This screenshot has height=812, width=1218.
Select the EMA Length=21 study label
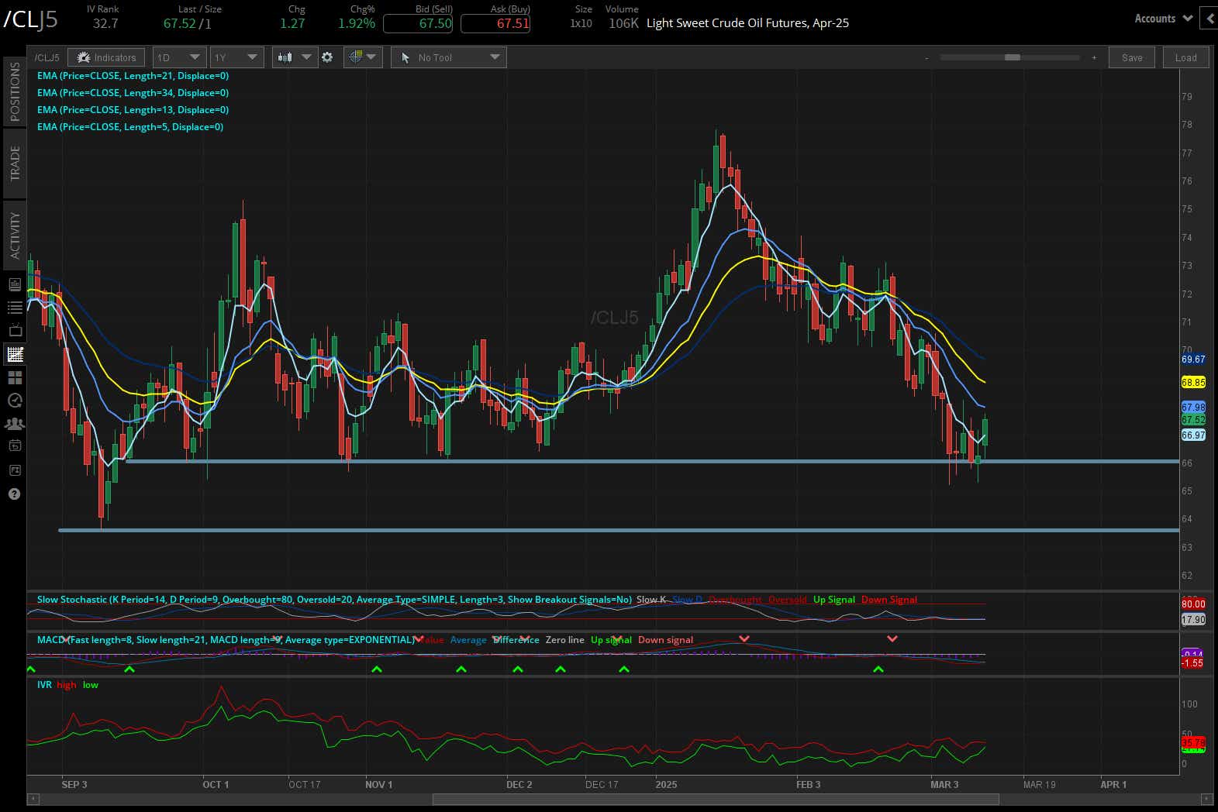point(133,76)
